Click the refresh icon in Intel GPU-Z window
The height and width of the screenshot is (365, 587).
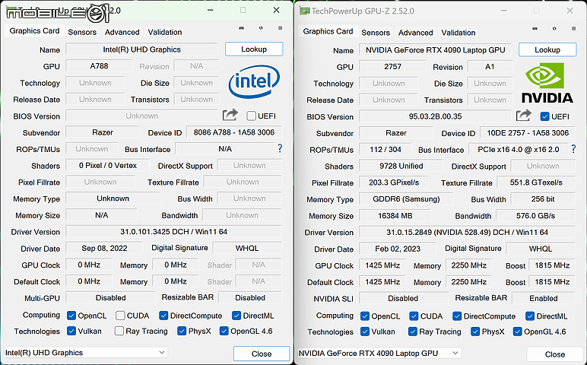point(261,28)
